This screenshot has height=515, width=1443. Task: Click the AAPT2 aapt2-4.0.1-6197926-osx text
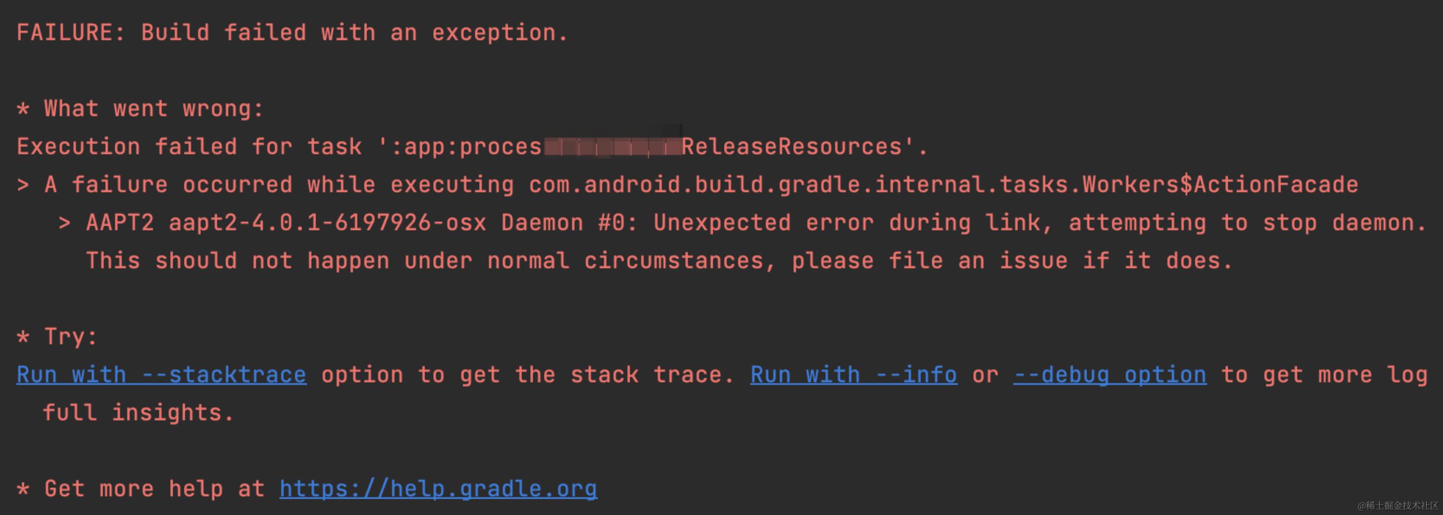(286, 223)
